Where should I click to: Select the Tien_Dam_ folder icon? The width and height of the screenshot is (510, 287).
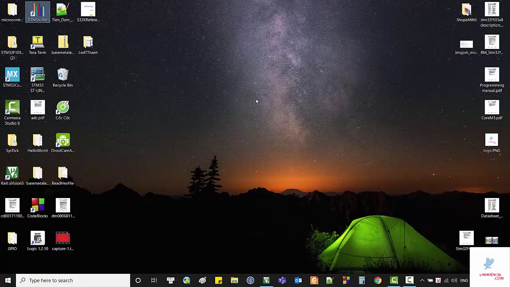tap(63, 12)
